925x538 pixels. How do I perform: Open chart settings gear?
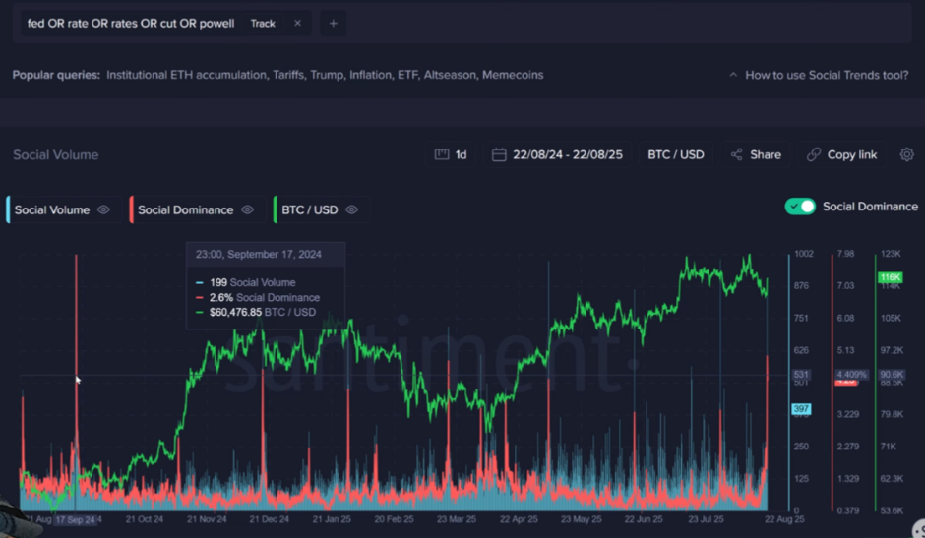906,154
